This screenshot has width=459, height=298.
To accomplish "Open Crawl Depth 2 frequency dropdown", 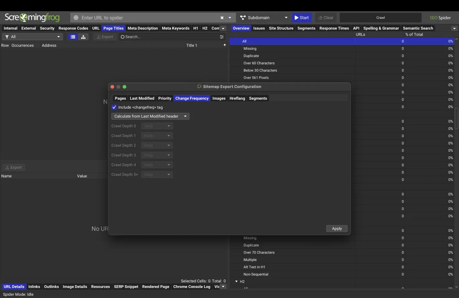I will pyautogui.click(x=157, y=145).
